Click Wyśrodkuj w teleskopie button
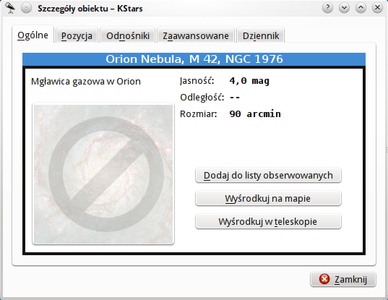 pos(268,221)
